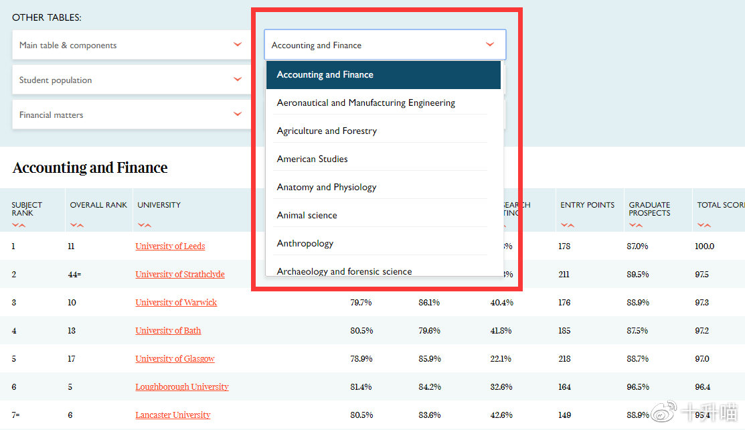Select highlighted Accounting and Finance option
745x430 pixels.
[x=384, y=74]
